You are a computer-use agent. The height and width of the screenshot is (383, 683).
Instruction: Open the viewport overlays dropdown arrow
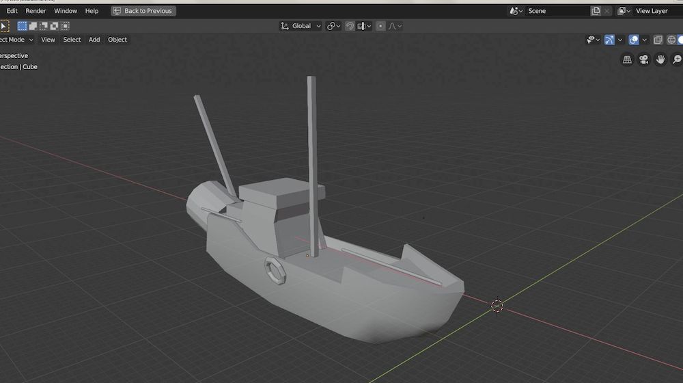[x=643, y=40]
